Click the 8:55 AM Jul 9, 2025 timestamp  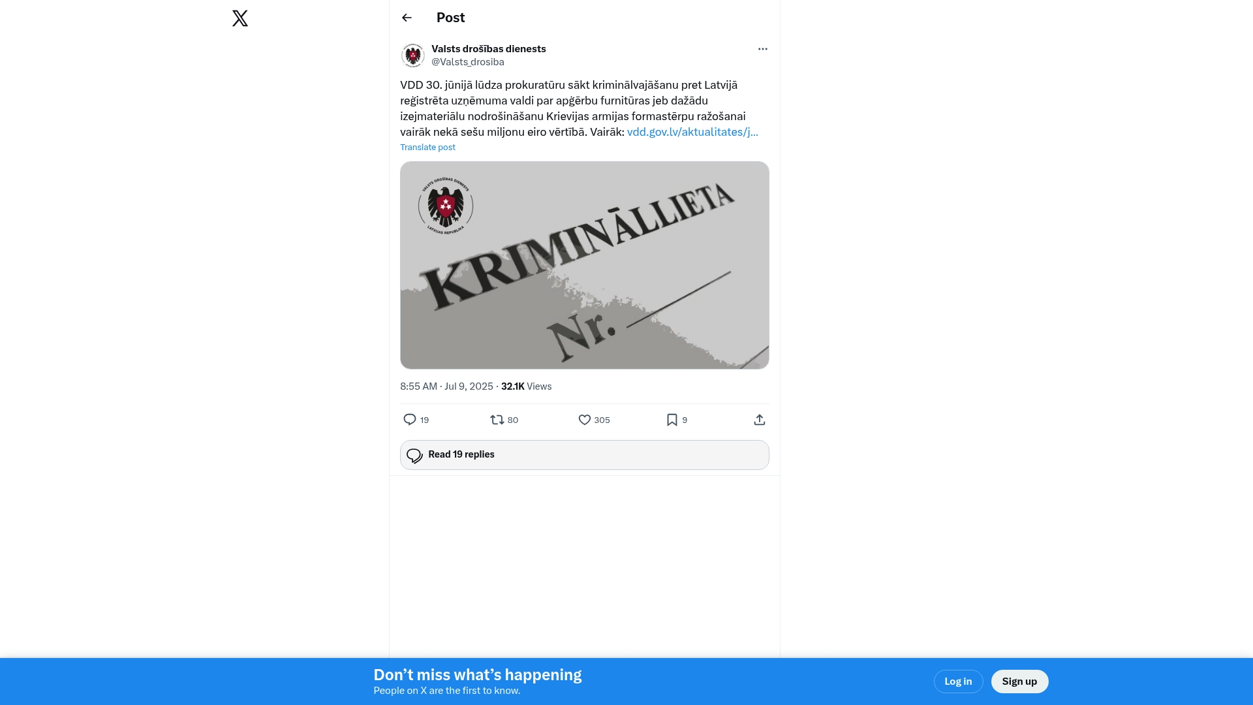[446, 386]
